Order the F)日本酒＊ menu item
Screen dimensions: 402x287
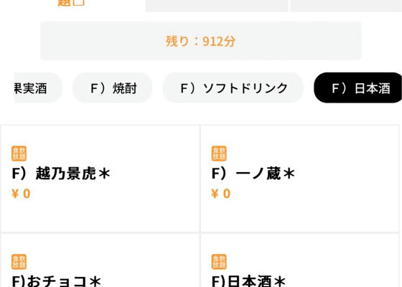248,281
